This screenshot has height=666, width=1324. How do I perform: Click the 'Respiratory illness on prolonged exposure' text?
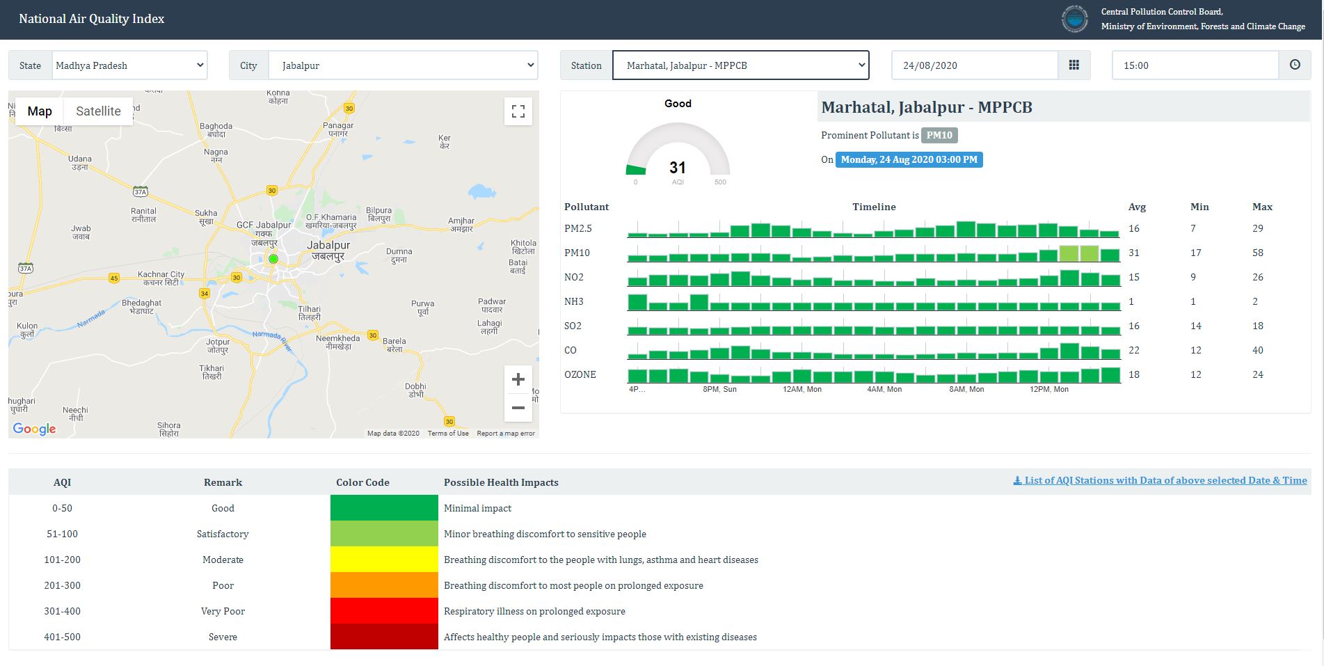tap(534, 611)
